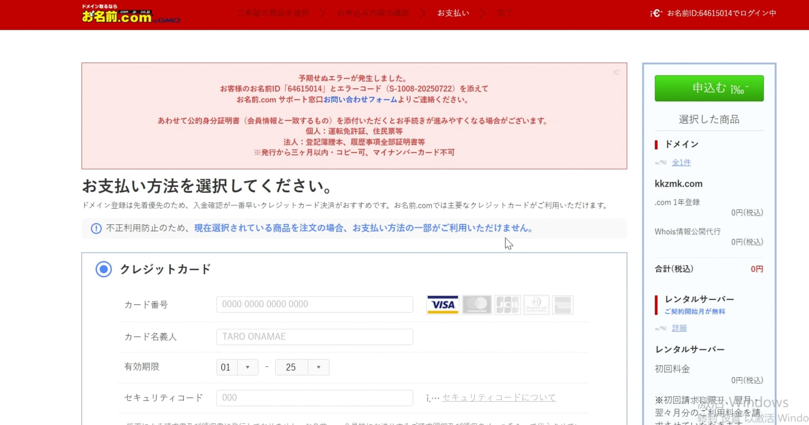Click the kkzmk.com domain name

point(679,184)
